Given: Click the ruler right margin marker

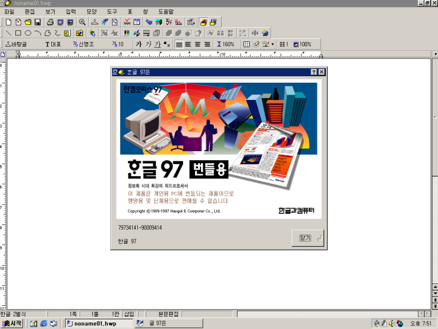Looking at the screenshot, I should tap(321, 56).
